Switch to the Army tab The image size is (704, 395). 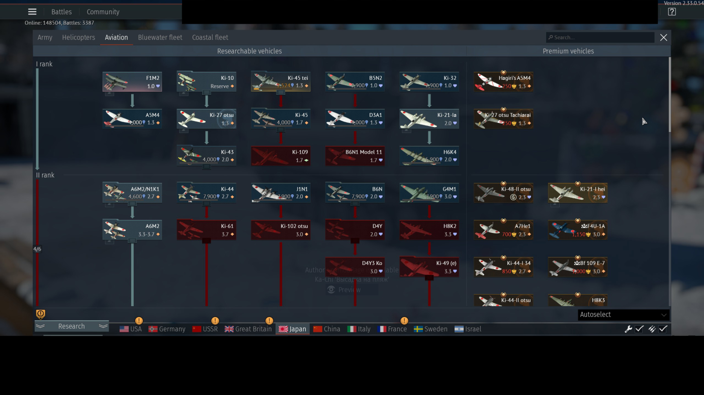click(45, 38)
